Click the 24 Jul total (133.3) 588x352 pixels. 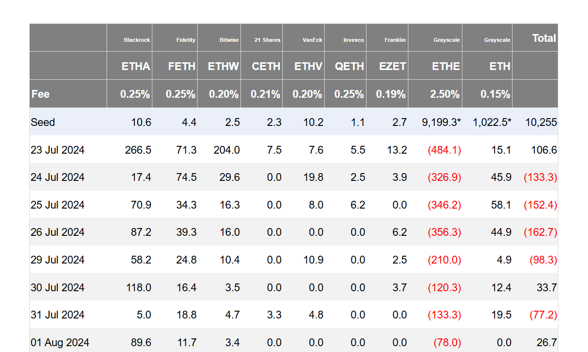[540, 177]
